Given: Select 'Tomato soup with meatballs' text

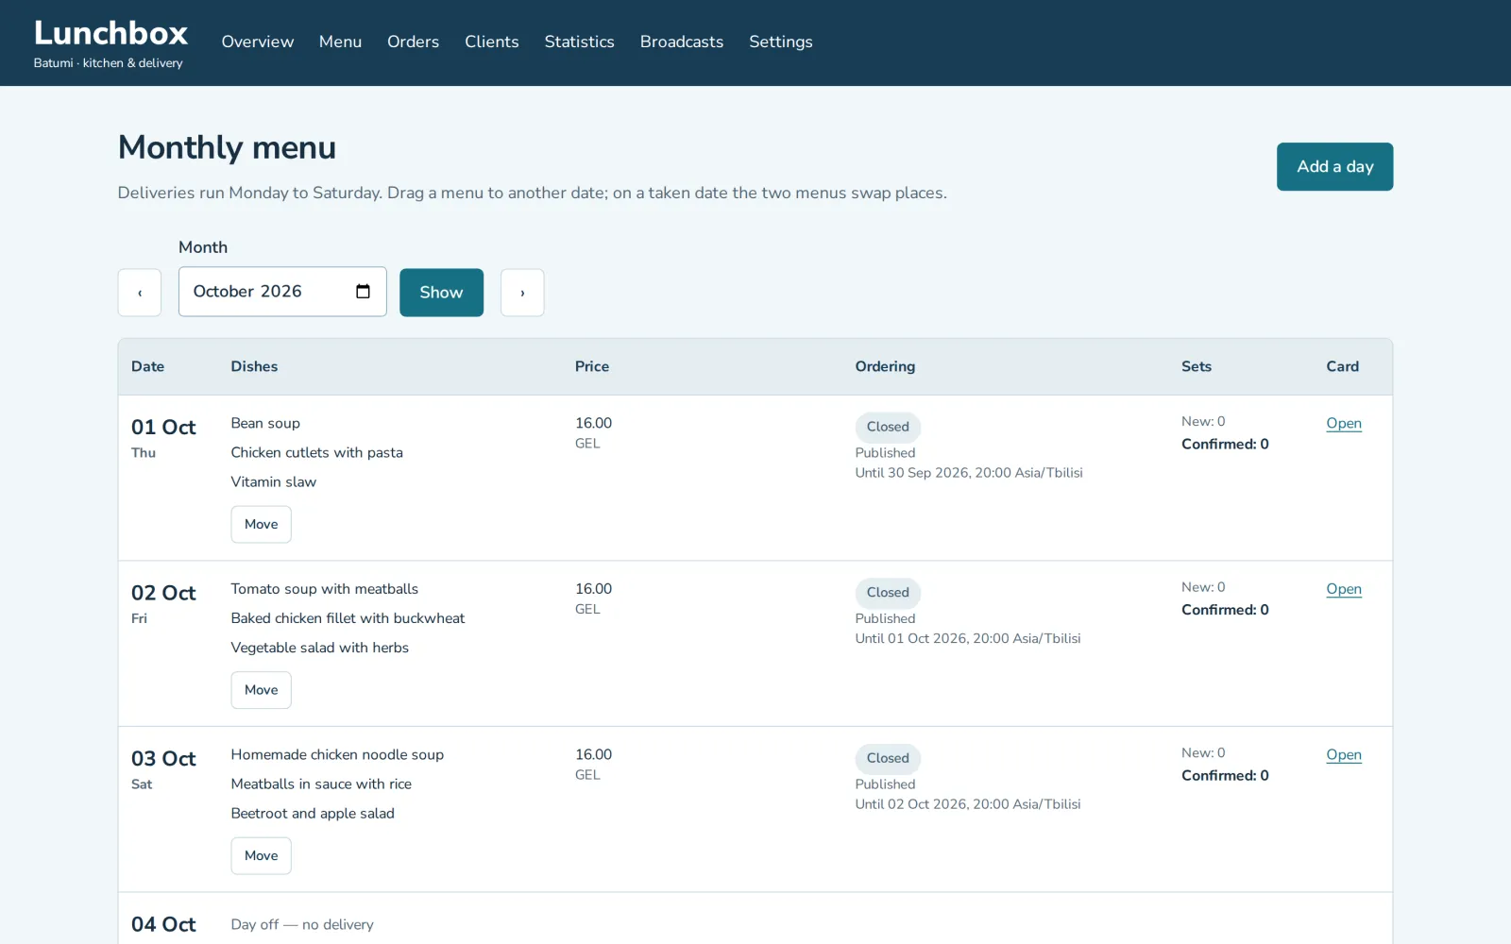Looking at the screenshot, I should coord(325,589).
